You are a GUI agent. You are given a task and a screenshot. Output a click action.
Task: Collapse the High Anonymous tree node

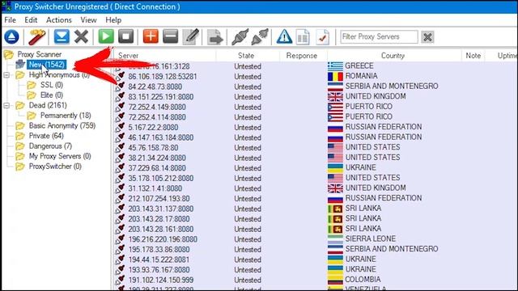pos(6,75)
